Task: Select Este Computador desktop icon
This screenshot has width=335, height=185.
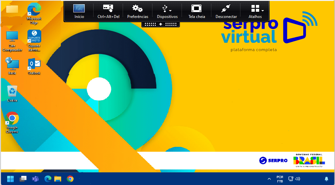Action: coord(12,41)
